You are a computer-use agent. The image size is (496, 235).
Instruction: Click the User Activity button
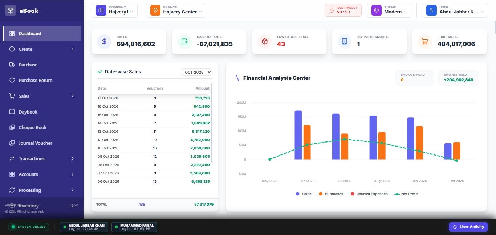(468, 227)
